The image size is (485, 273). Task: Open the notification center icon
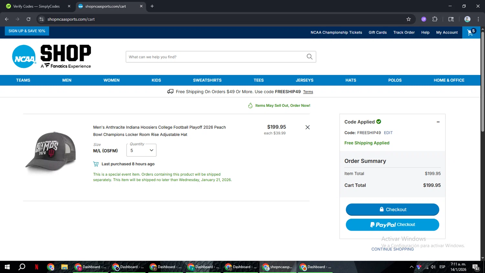pos(476,267)
